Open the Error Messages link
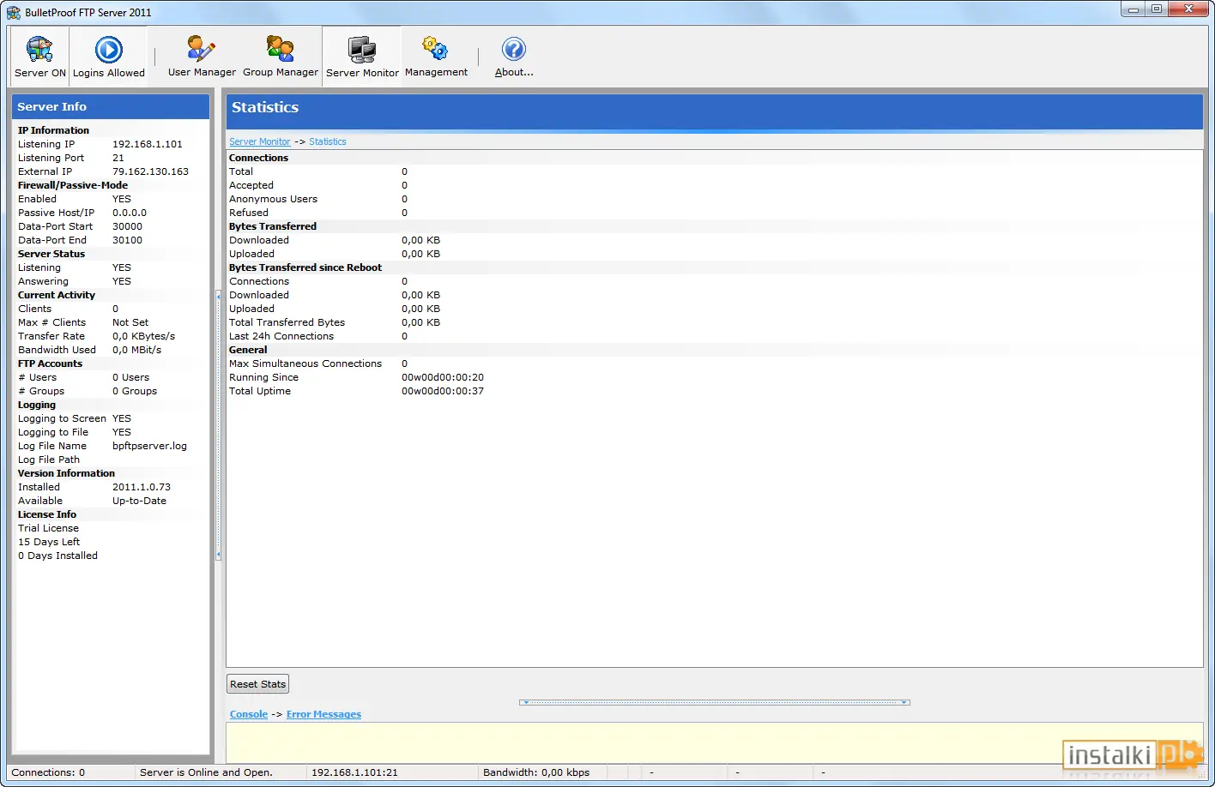This screenshot has height=787, width=1215. coord(323,714)
